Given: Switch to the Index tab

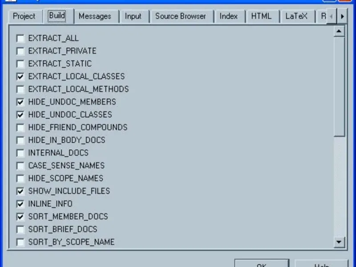Looking at the screenshot, I should 229,16.
